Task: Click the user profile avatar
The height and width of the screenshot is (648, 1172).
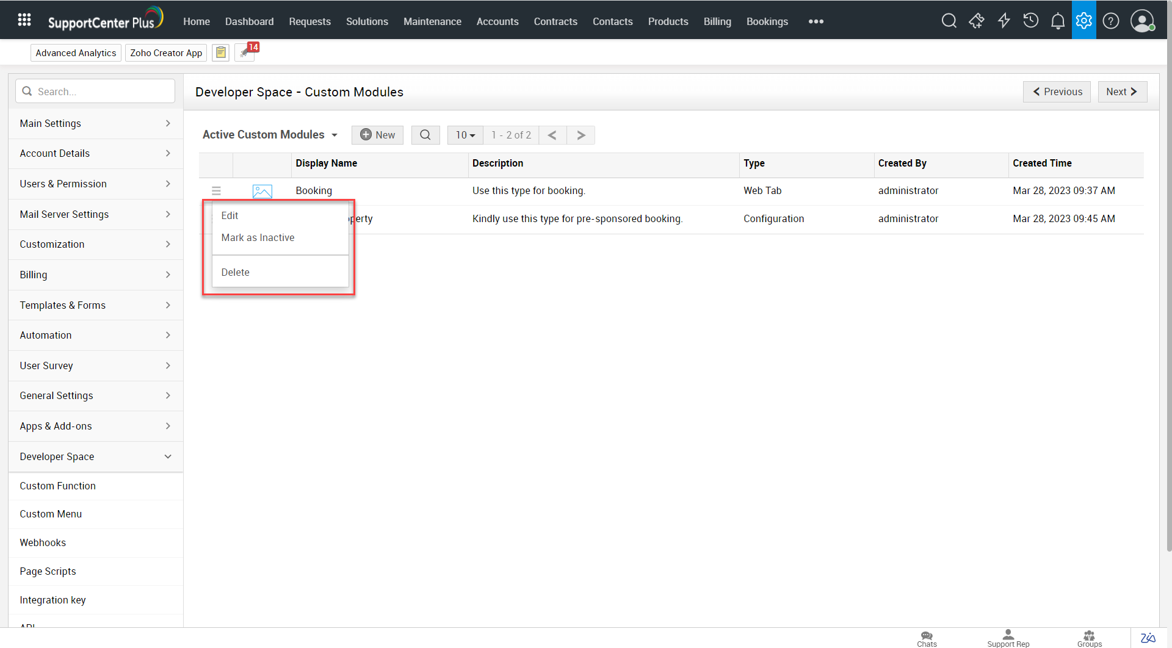Action: pyautogui.click(x=1141, y=21)
